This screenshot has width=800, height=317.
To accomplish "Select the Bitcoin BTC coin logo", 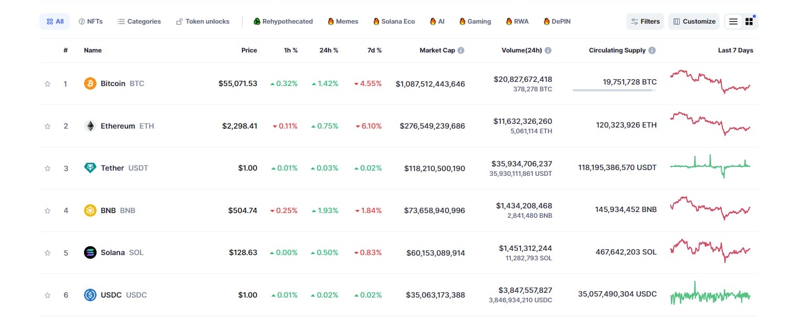I will coord(89,83).
